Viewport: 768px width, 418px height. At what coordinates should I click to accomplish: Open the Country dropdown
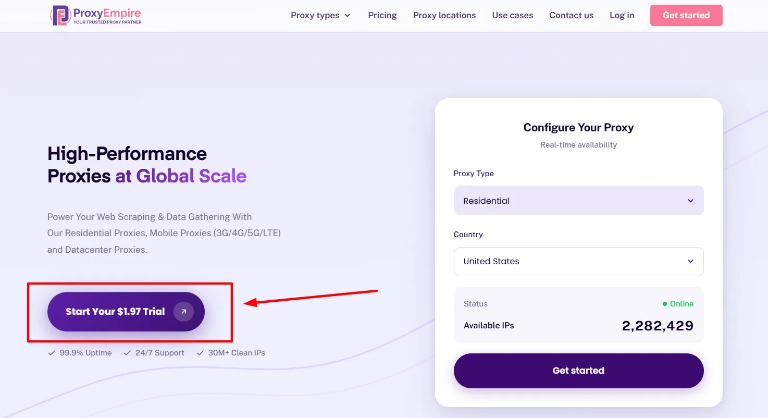(x=578, y=261)
